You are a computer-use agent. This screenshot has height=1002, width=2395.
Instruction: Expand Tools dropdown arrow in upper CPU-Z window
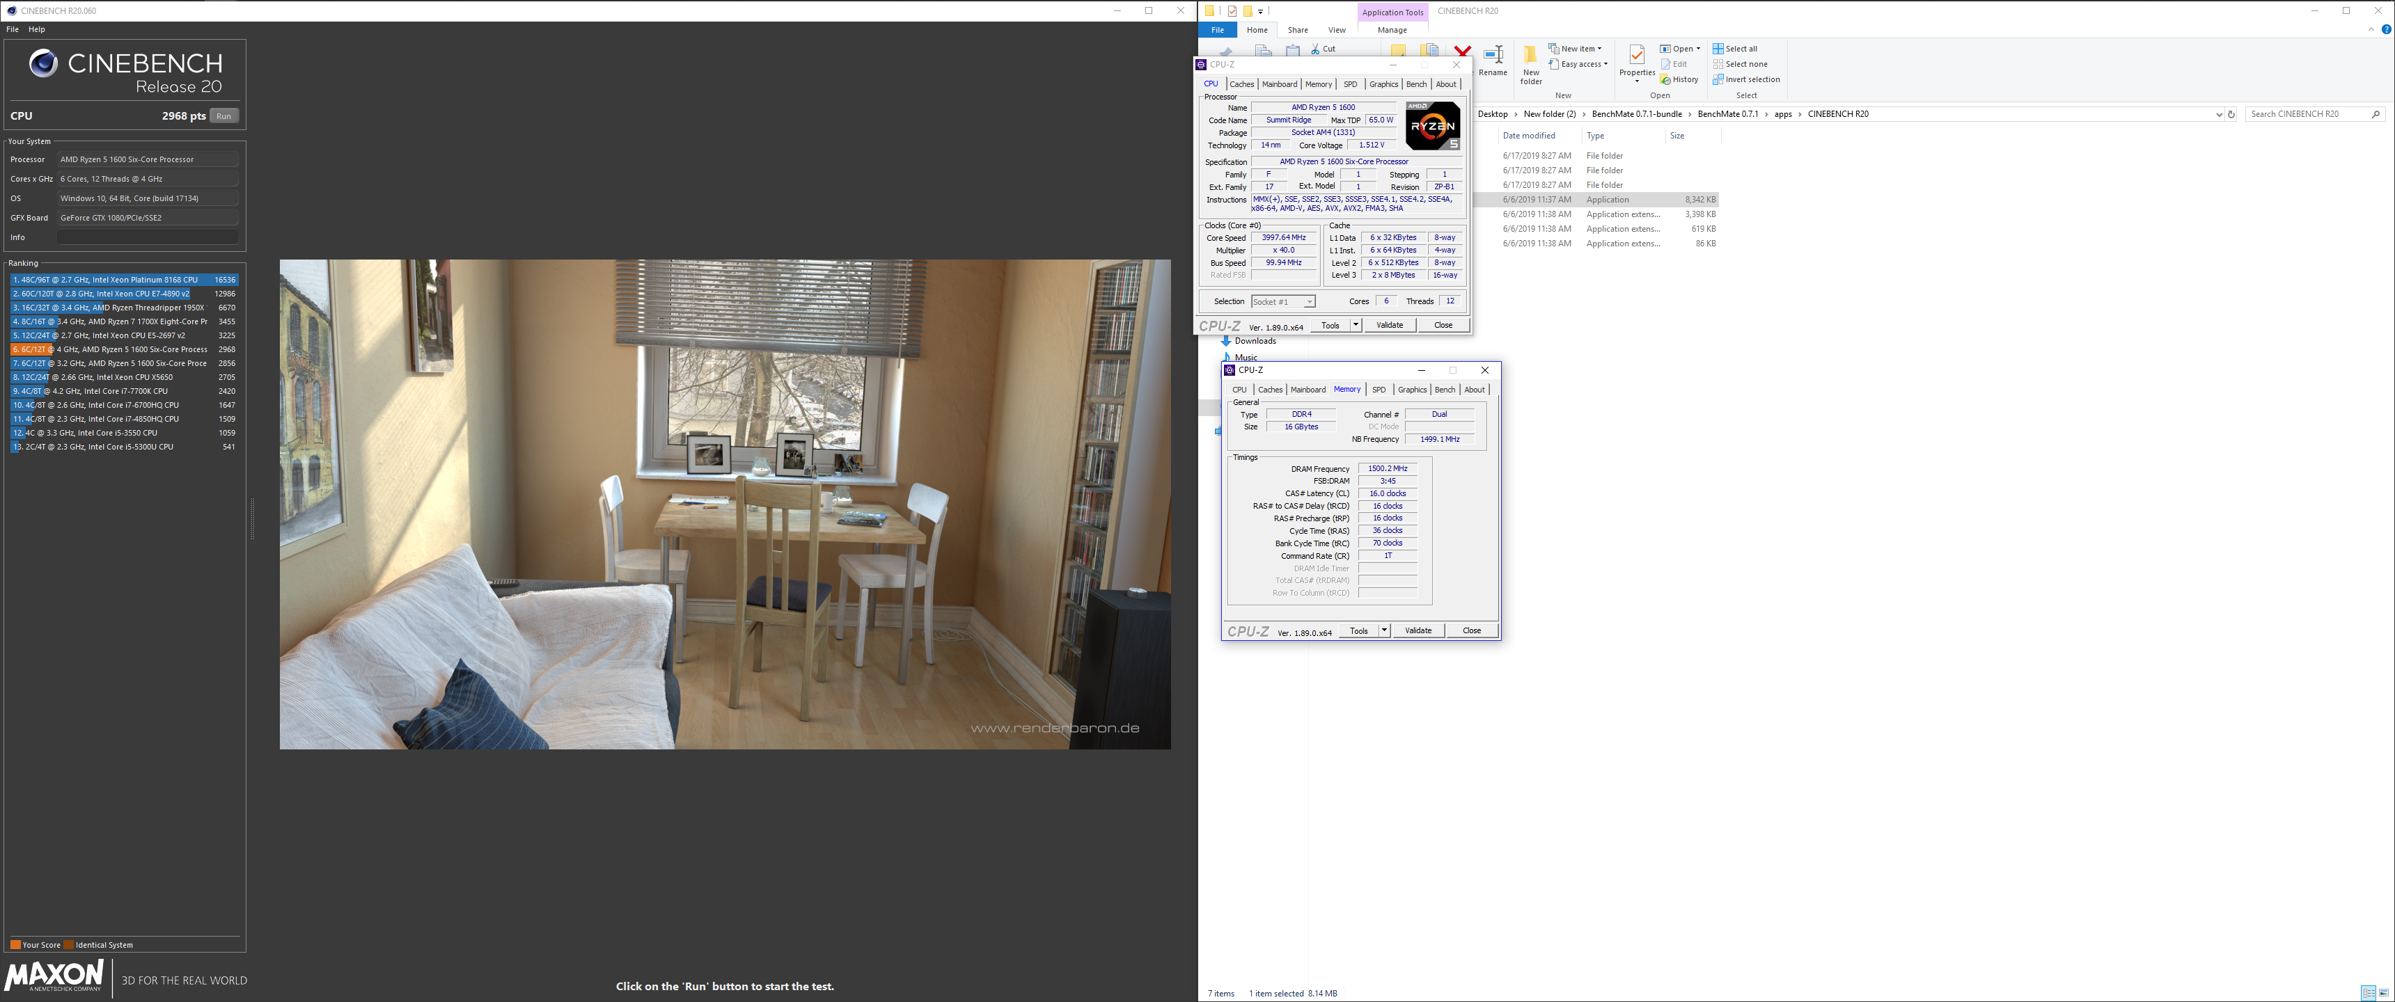pos(1356,326)
